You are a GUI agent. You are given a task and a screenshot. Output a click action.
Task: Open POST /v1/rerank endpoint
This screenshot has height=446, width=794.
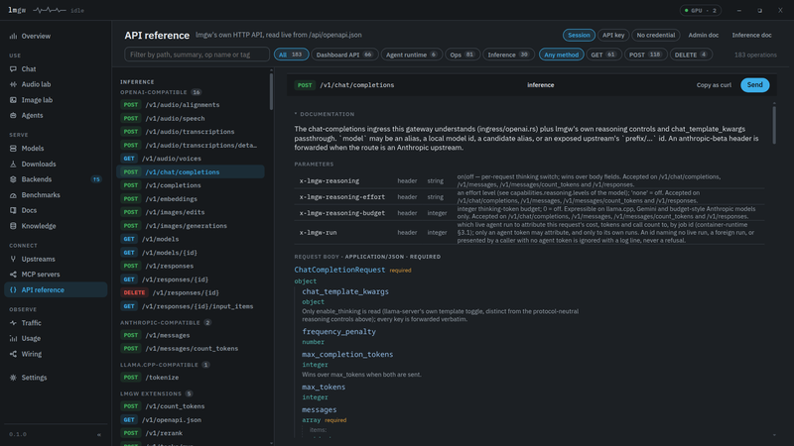click(191, 433)
